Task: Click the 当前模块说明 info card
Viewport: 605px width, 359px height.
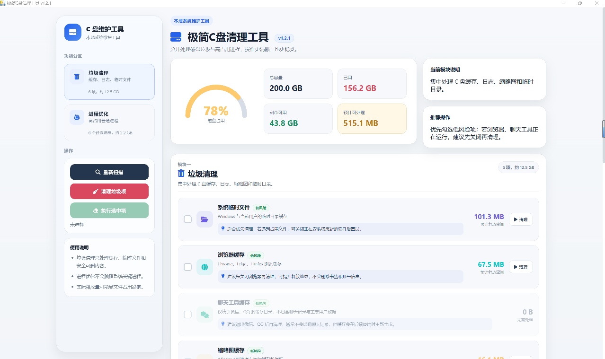Action: point(484,79)
